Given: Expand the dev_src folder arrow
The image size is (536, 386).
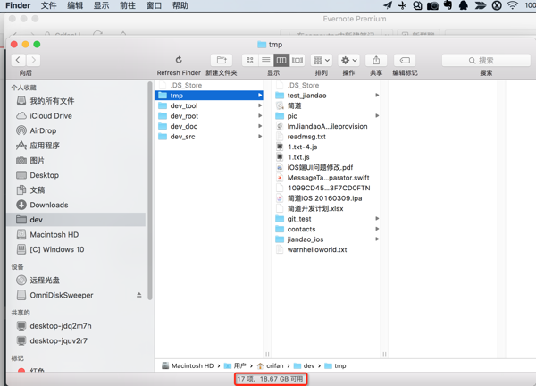Looking at the screenshot, I should click(260, 137).
